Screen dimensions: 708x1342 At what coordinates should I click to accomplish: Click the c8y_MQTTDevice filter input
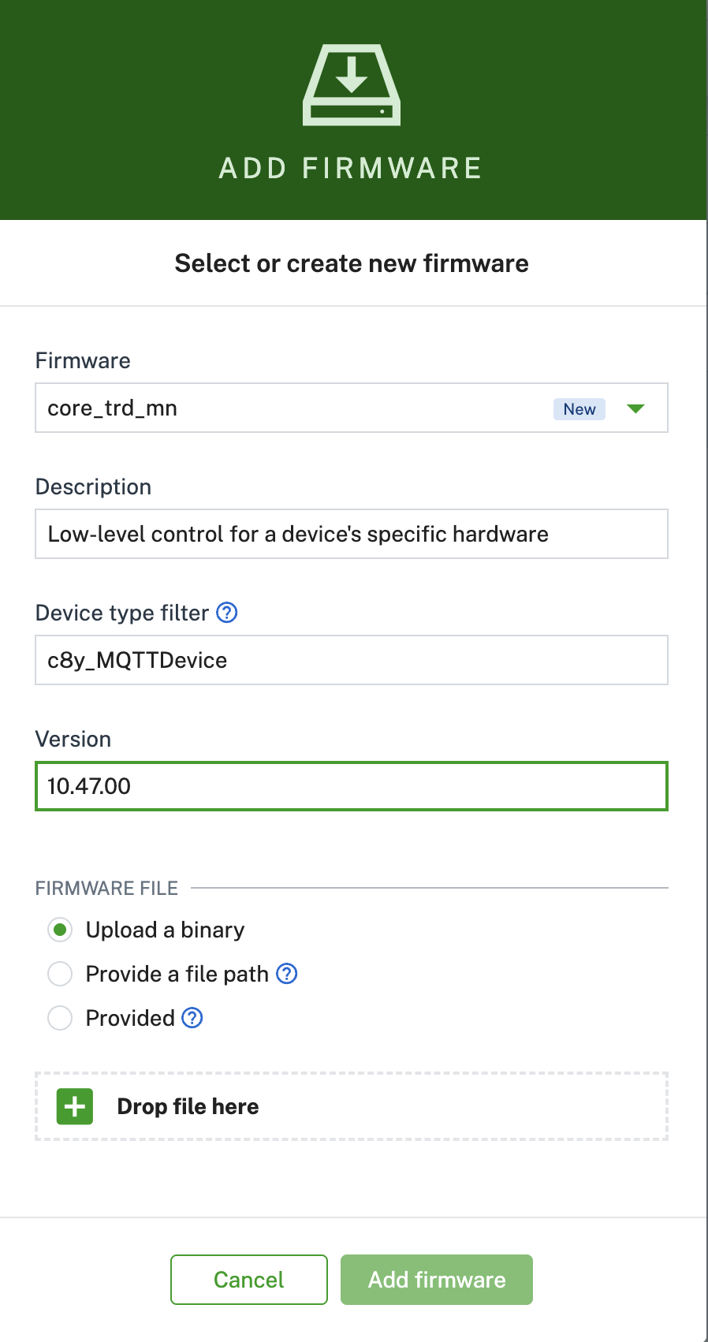pos(352,660)
